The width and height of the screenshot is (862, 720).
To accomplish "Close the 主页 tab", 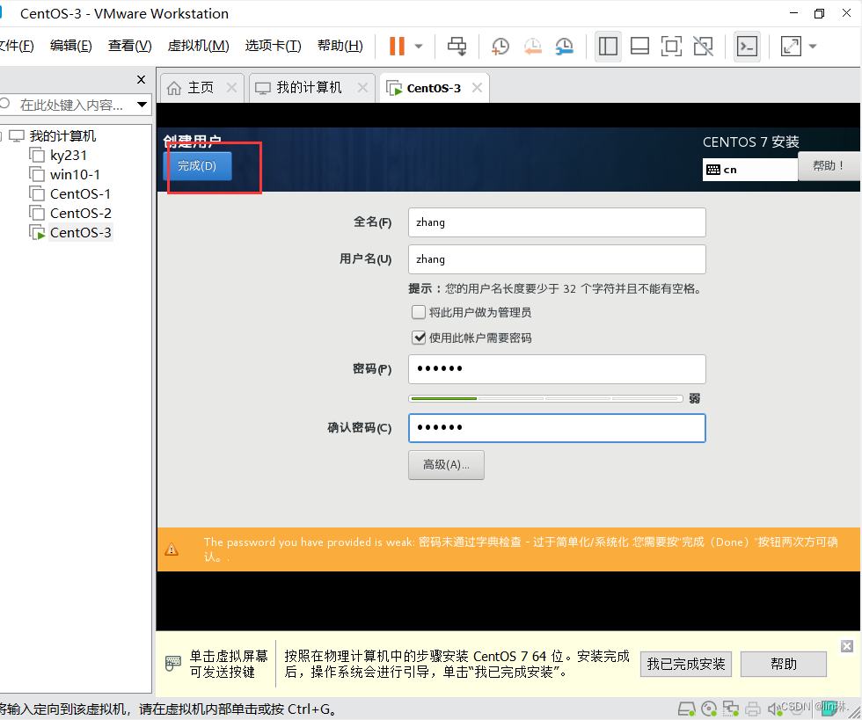I will (232, 87).
